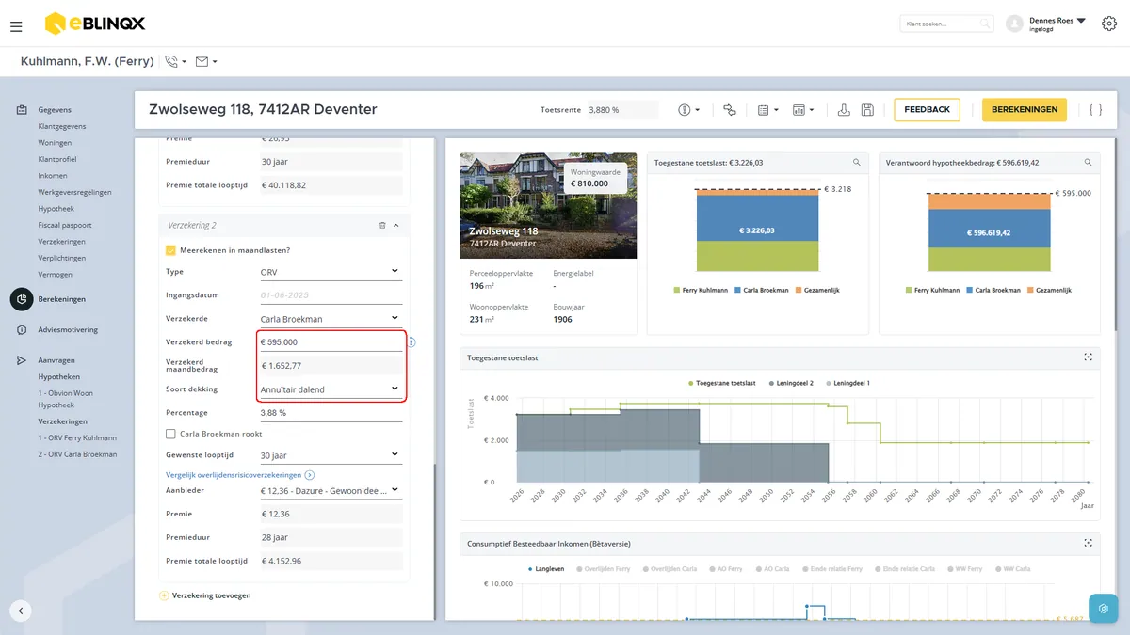Open the Soort dekking dropdown
The height and width of the screenshot is (635, 1130).
pos(331,389)
